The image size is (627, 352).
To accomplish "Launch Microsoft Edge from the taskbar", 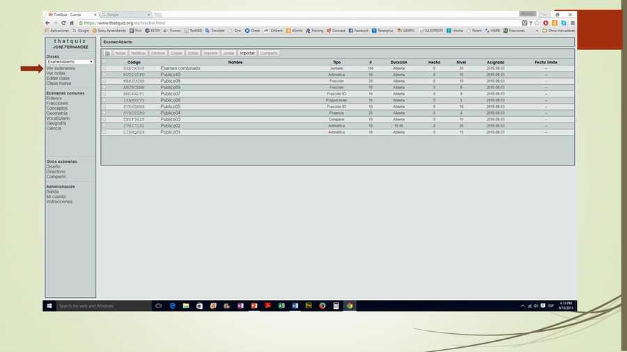I will click(172, 305).
